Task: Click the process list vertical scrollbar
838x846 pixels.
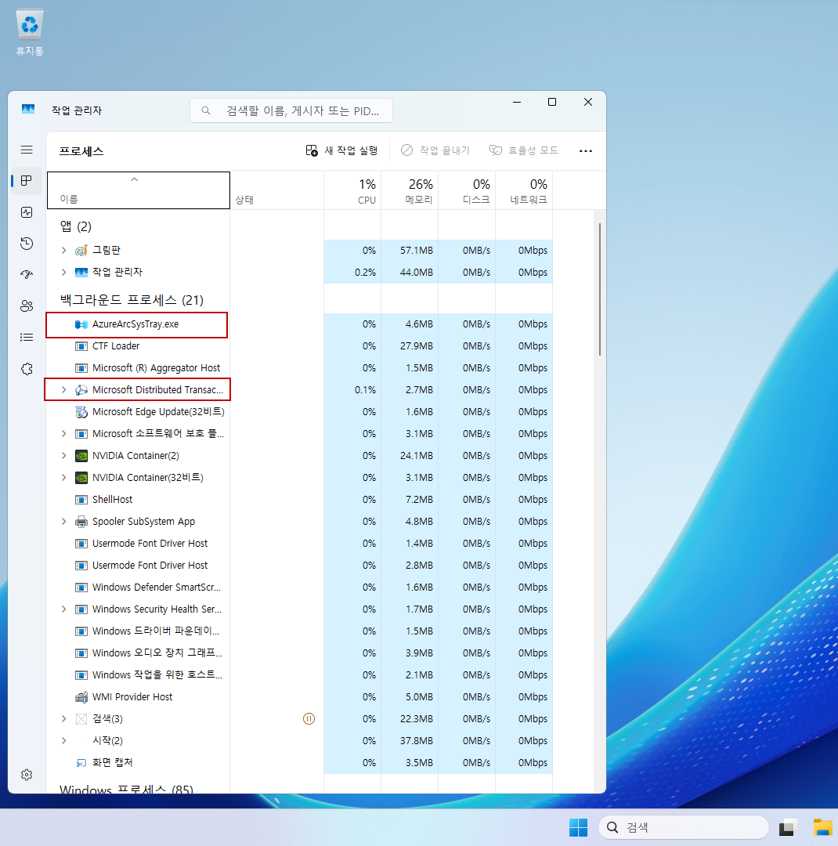Action: pyautogui.click(x=599, y=289)
